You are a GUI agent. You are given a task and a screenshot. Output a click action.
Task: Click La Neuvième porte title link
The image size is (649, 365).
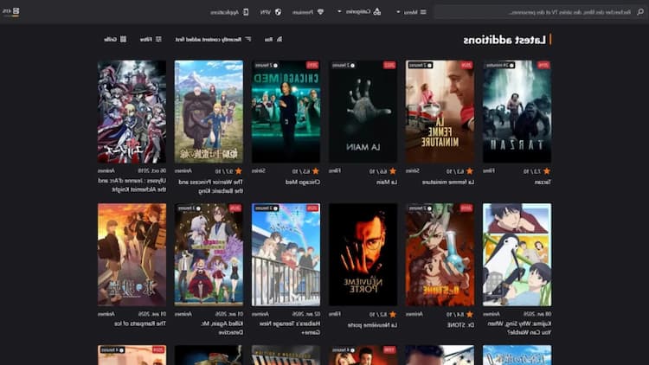(x=372, y=325)
